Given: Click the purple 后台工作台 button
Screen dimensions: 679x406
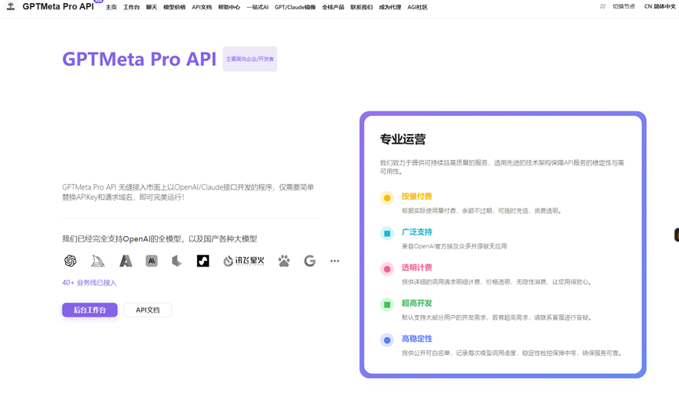Looking at the screenshot, I should pyautogui.click(x=89, y=310).
